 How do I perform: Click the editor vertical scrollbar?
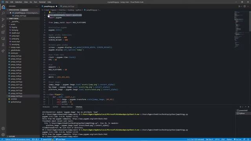250,21
